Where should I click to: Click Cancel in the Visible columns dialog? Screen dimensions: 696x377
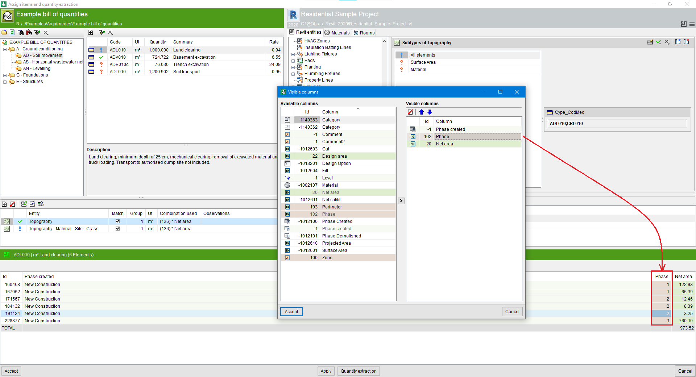click(512, 311)
